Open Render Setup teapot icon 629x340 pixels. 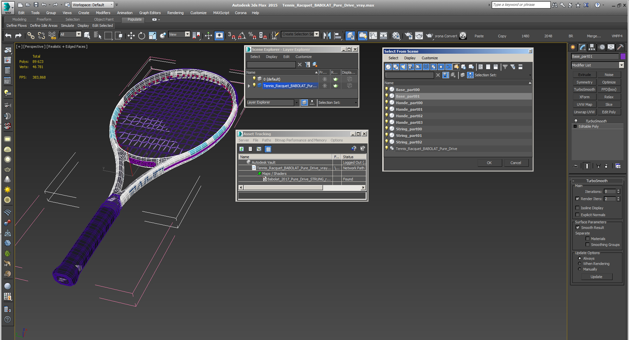tap(408, 36)
